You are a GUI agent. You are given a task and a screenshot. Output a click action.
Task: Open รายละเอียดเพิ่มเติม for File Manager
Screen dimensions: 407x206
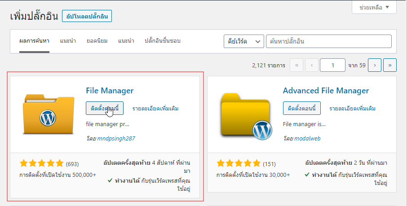(x=155, y=109)
